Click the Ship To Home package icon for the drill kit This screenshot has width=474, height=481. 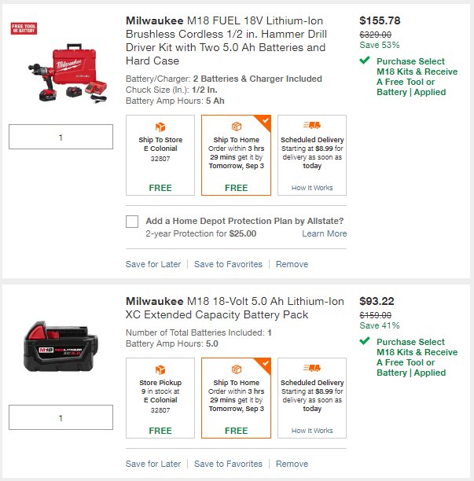(x=237, y=126)
